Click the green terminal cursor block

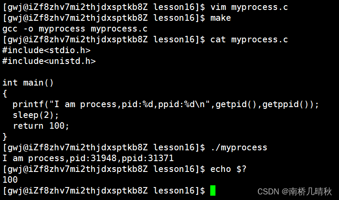click(213, 190)
